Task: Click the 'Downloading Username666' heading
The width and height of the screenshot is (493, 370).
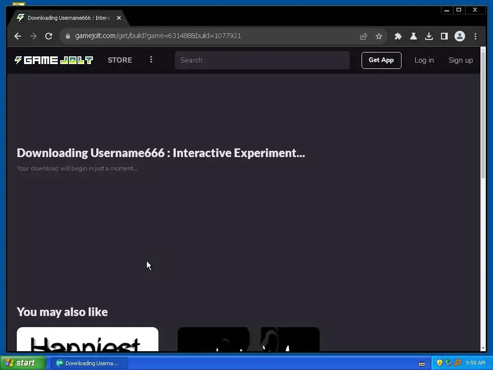Action: pyautogui.click(x=161, y=153)
